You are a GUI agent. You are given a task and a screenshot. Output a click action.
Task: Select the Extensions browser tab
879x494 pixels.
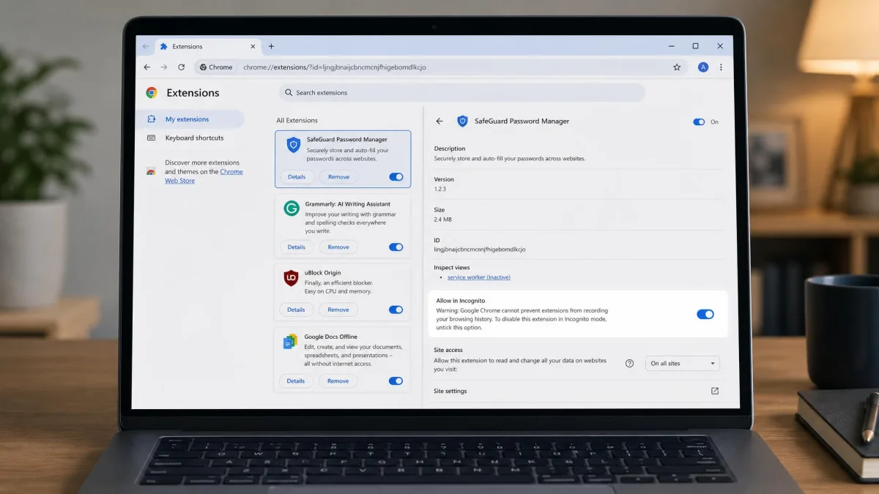207,47
